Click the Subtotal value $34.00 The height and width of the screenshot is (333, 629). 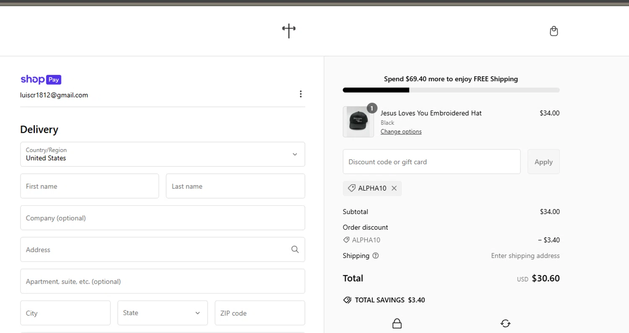tap(550, 212)
